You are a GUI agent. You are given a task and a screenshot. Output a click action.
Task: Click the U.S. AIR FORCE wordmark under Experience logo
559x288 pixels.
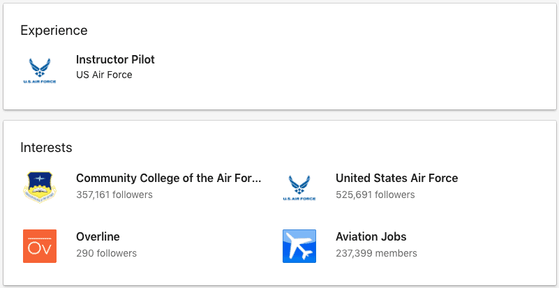click(40, 82)
